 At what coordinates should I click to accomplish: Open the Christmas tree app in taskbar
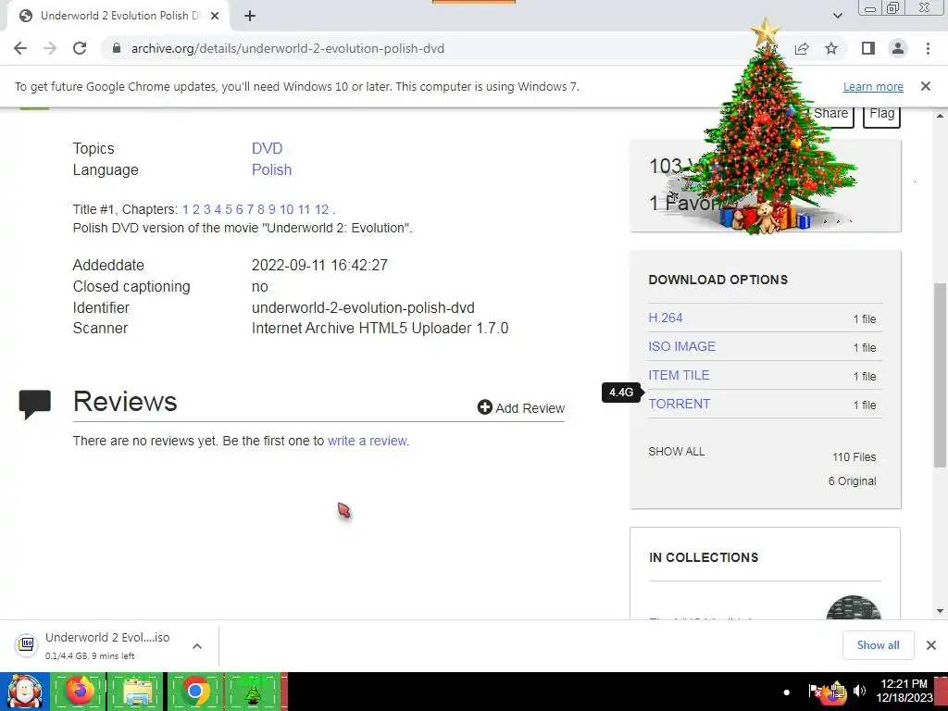click(x=253, y=692)
